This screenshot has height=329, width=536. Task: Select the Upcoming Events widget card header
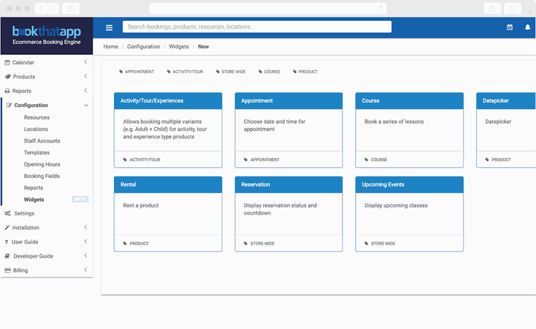(409, 185)
